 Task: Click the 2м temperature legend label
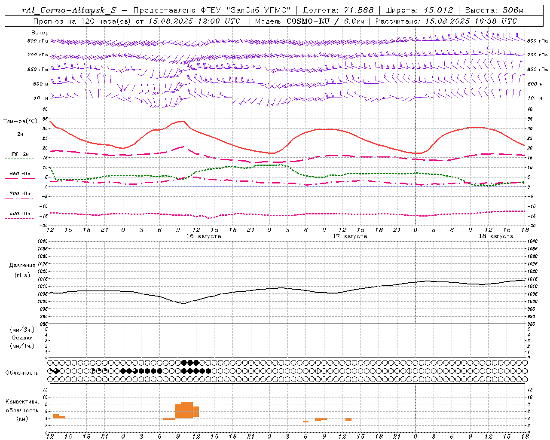click(20, 134)
